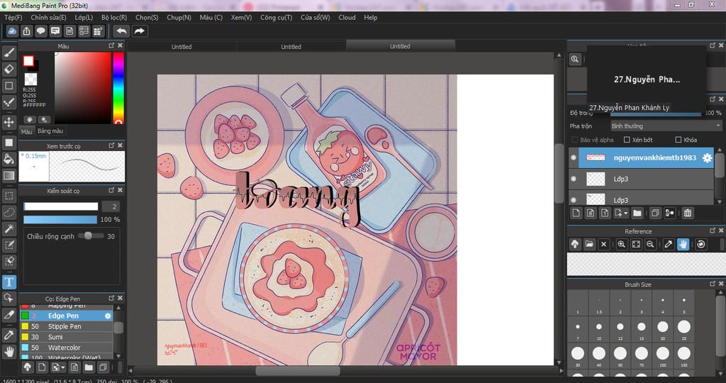726x383 pixels.
Task: Switch to the Bảng màu tab
Action: click(x=50, y=131)
